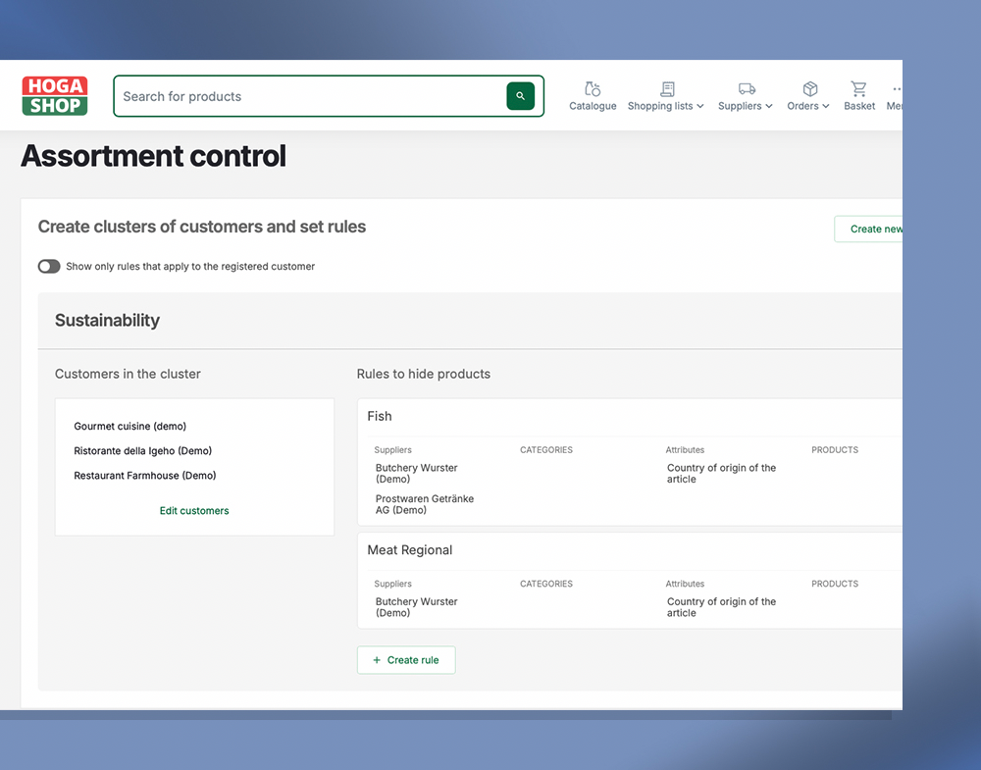Expand the Orders dropdown chevron
Viewport: 981px width, 770px height.
coord(826,107)
